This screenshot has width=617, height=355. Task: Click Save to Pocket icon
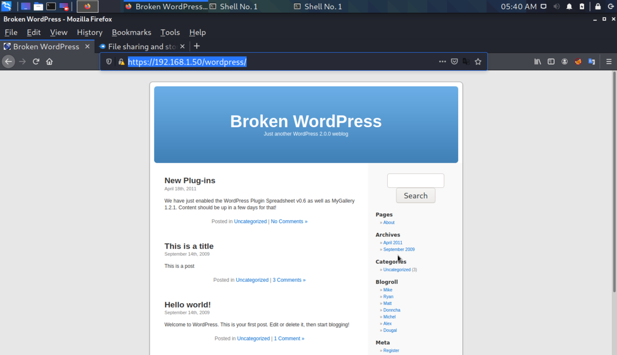tap(455, 62)
